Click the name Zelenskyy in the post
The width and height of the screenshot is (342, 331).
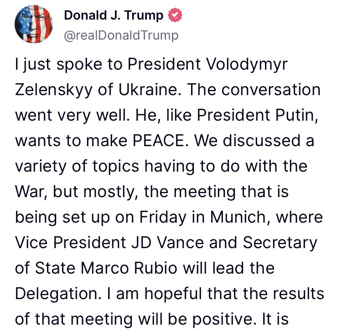[x=54, y=90]
